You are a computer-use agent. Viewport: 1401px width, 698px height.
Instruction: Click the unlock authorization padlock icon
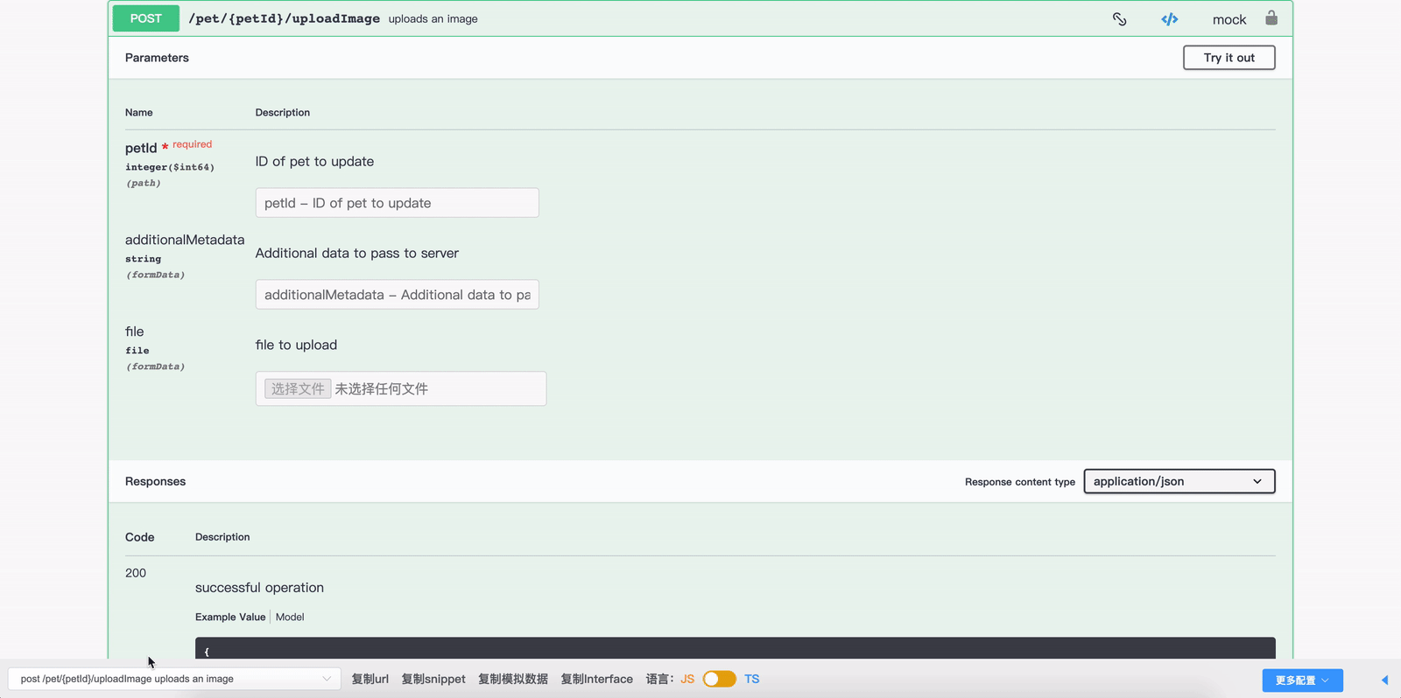(x=1271, y=18)
